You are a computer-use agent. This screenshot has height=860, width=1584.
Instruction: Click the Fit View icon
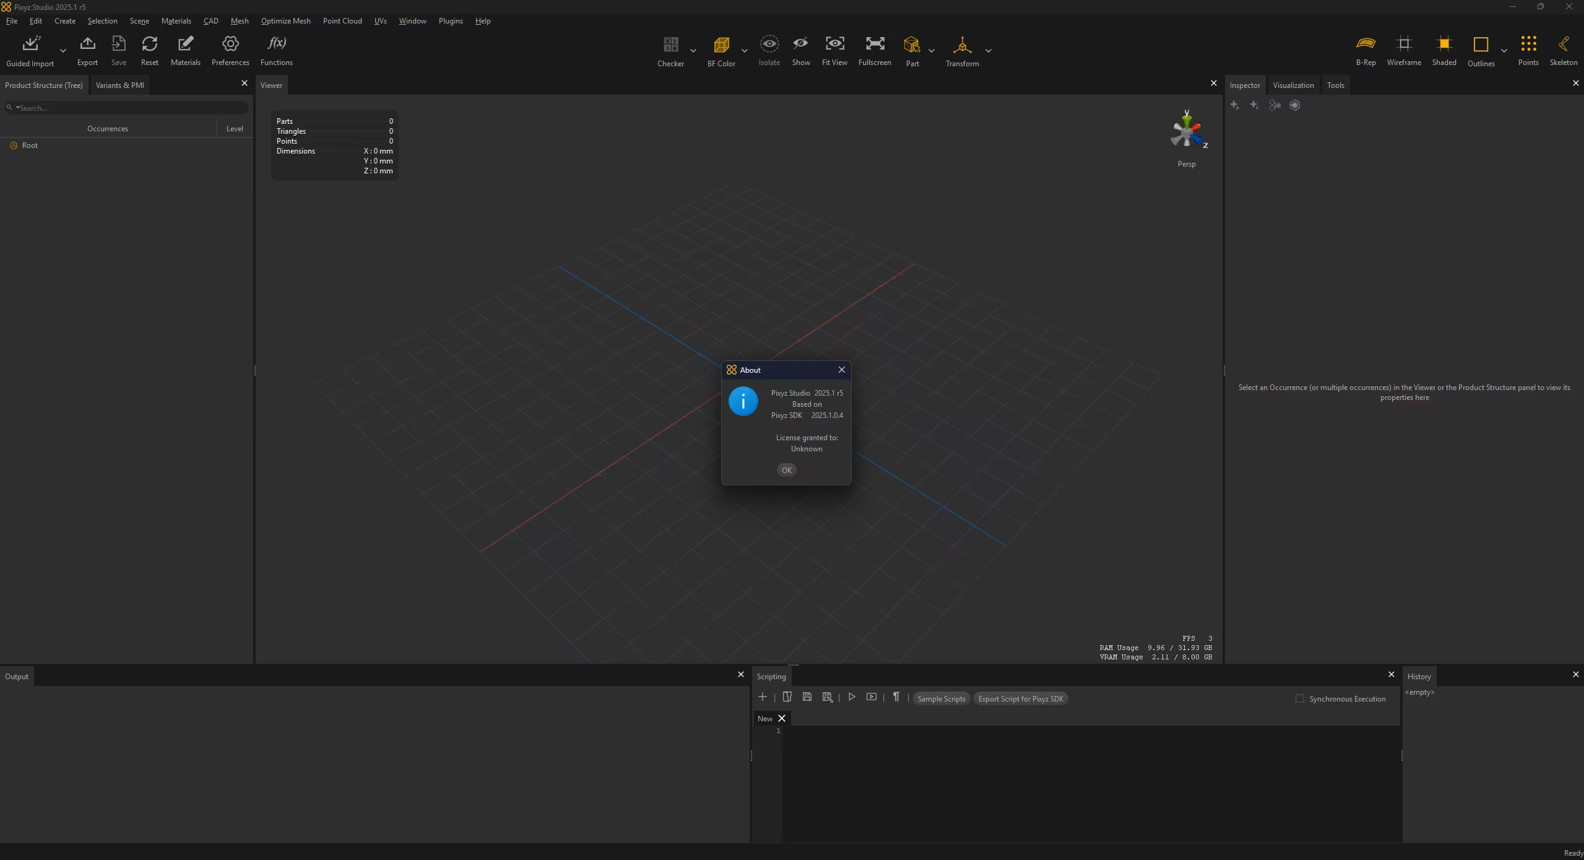(834, 44)
